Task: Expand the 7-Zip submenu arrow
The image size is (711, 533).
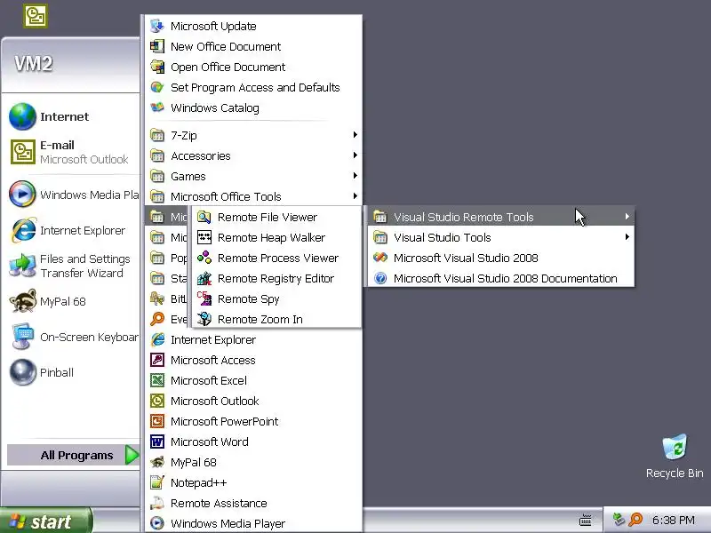Action: pos(355,135)
